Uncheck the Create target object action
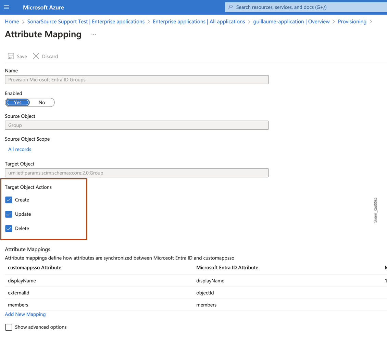Screen dimensions: 387x357 pos(9,200)
